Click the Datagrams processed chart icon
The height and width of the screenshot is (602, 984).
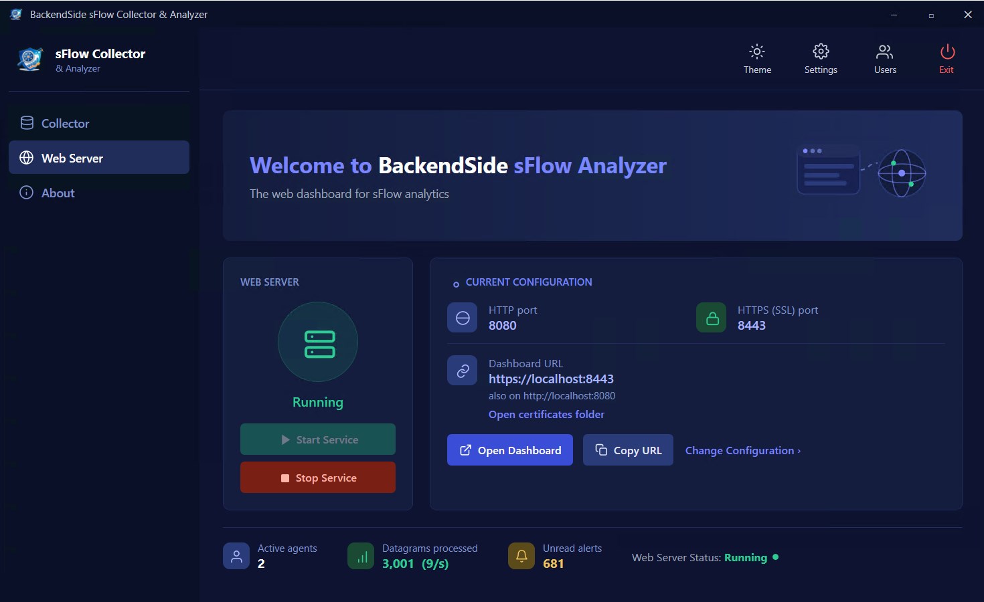[361, 556]
